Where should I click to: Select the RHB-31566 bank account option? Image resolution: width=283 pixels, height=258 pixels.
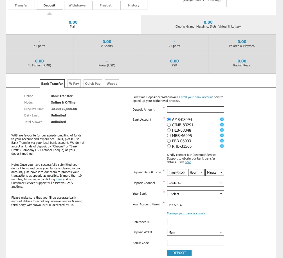[169, 146]
